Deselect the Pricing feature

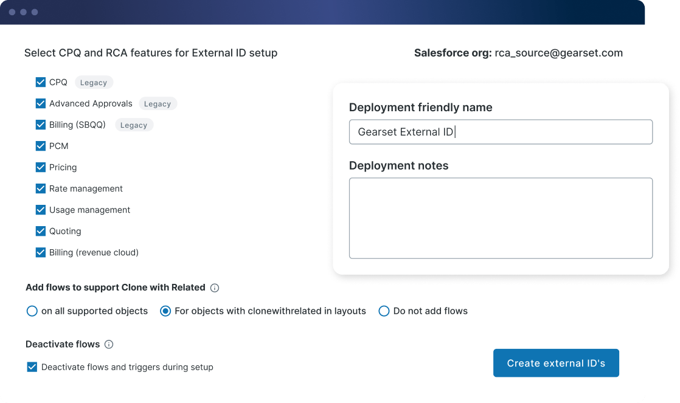click(40, 167)
